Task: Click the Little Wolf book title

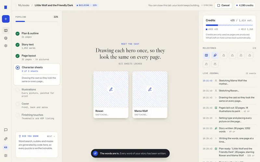Action: tap(54, 5)
